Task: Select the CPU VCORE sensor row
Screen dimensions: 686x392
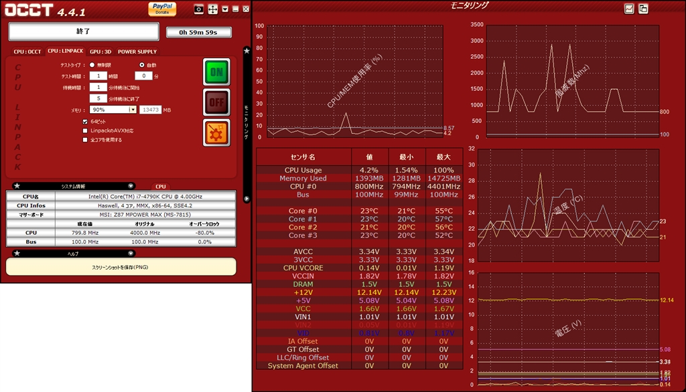Action: (359, 268)
